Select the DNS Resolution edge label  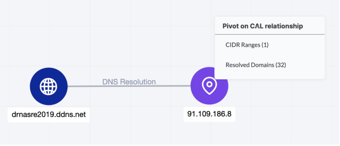(129, 82)
